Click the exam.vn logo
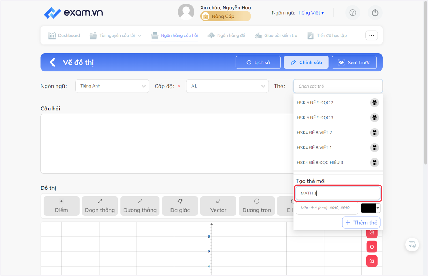Screen dimensions: 428x276 [73, 13]
